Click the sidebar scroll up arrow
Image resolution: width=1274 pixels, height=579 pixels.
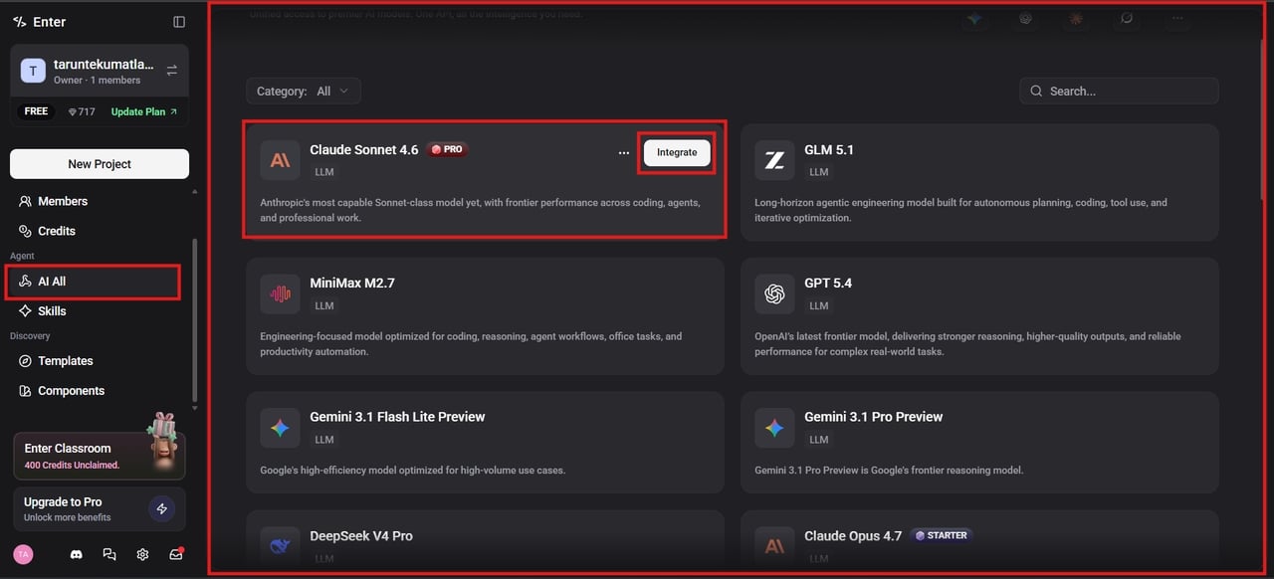[195, 191]
